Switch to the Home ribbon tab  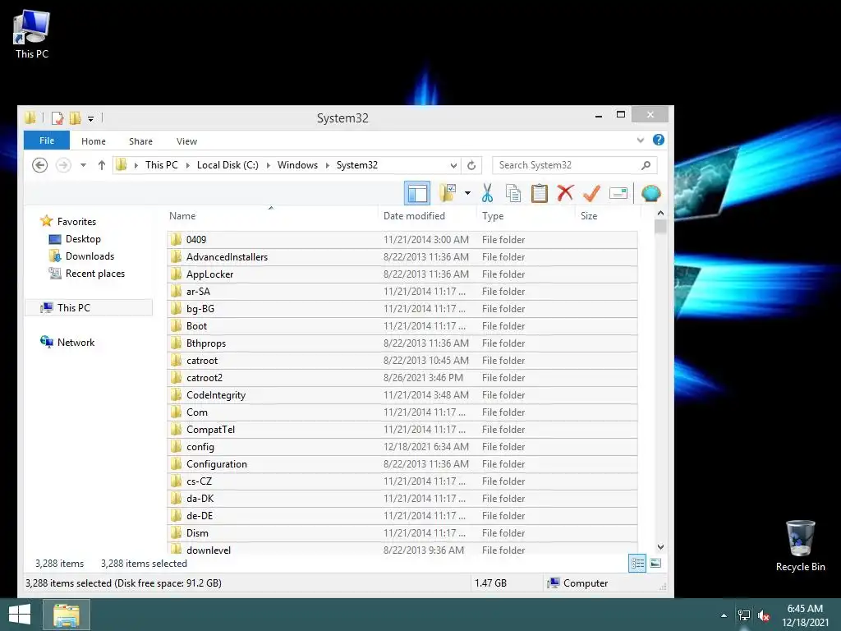pyautogui.click(x=94, y=141)
